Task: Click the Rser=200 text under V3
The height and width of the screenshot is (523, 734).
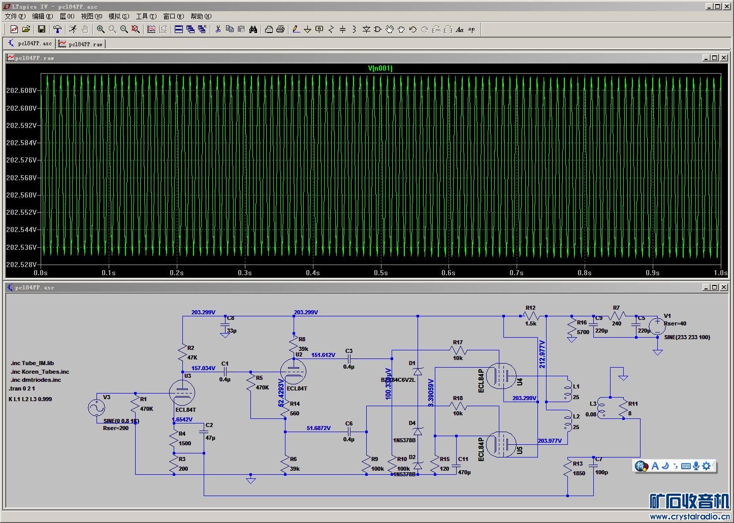Action: pos(116,428)
